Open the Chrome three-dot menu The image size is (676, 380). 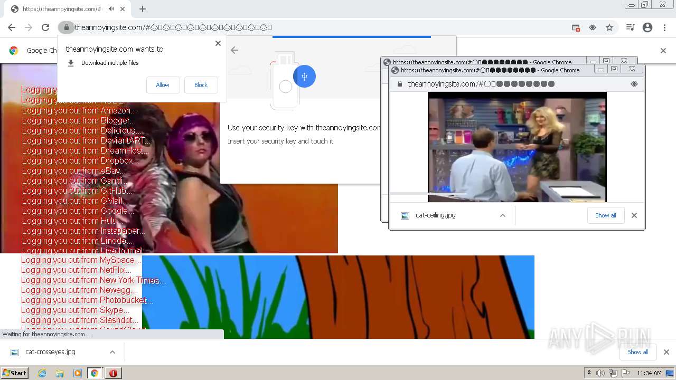[x=664, y=27]
